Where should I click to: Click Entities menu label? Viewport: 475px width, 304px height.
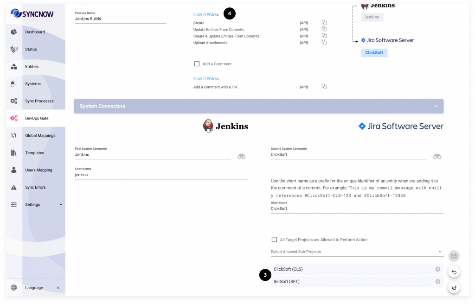(32, 66)
